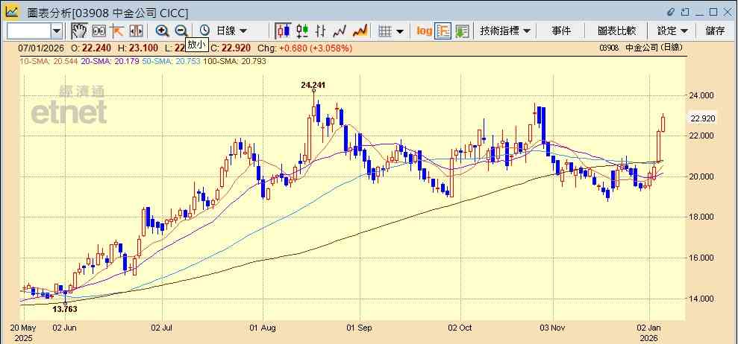This screenshot has width=738, height=344.
Task: Click the 事件 button
Action: 561,31
